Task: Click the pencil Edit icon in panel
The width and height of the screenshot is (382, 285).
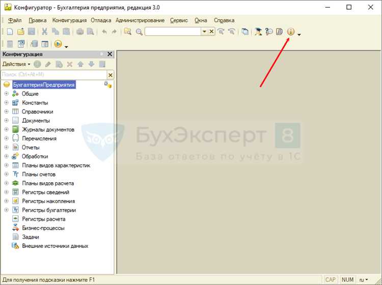Action: [x=48, y=64]
